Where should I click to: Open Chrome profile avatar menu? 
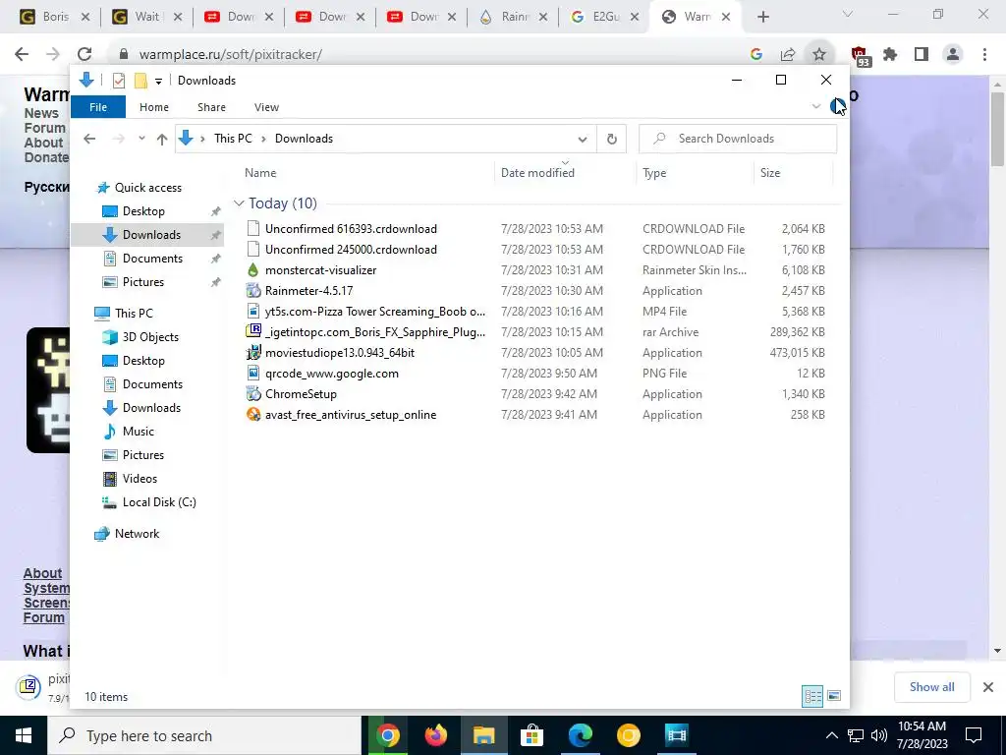953,55
